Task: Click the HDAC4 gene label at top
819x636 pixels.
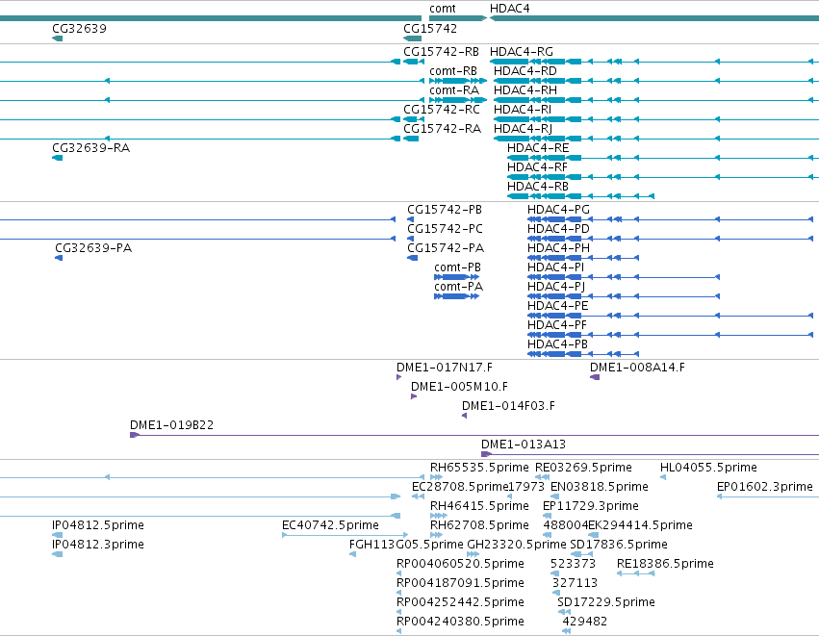Action: coord(509,9)
